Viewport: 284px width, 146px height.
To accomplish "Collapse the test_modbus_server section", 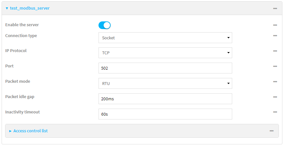I will (7, 8).
